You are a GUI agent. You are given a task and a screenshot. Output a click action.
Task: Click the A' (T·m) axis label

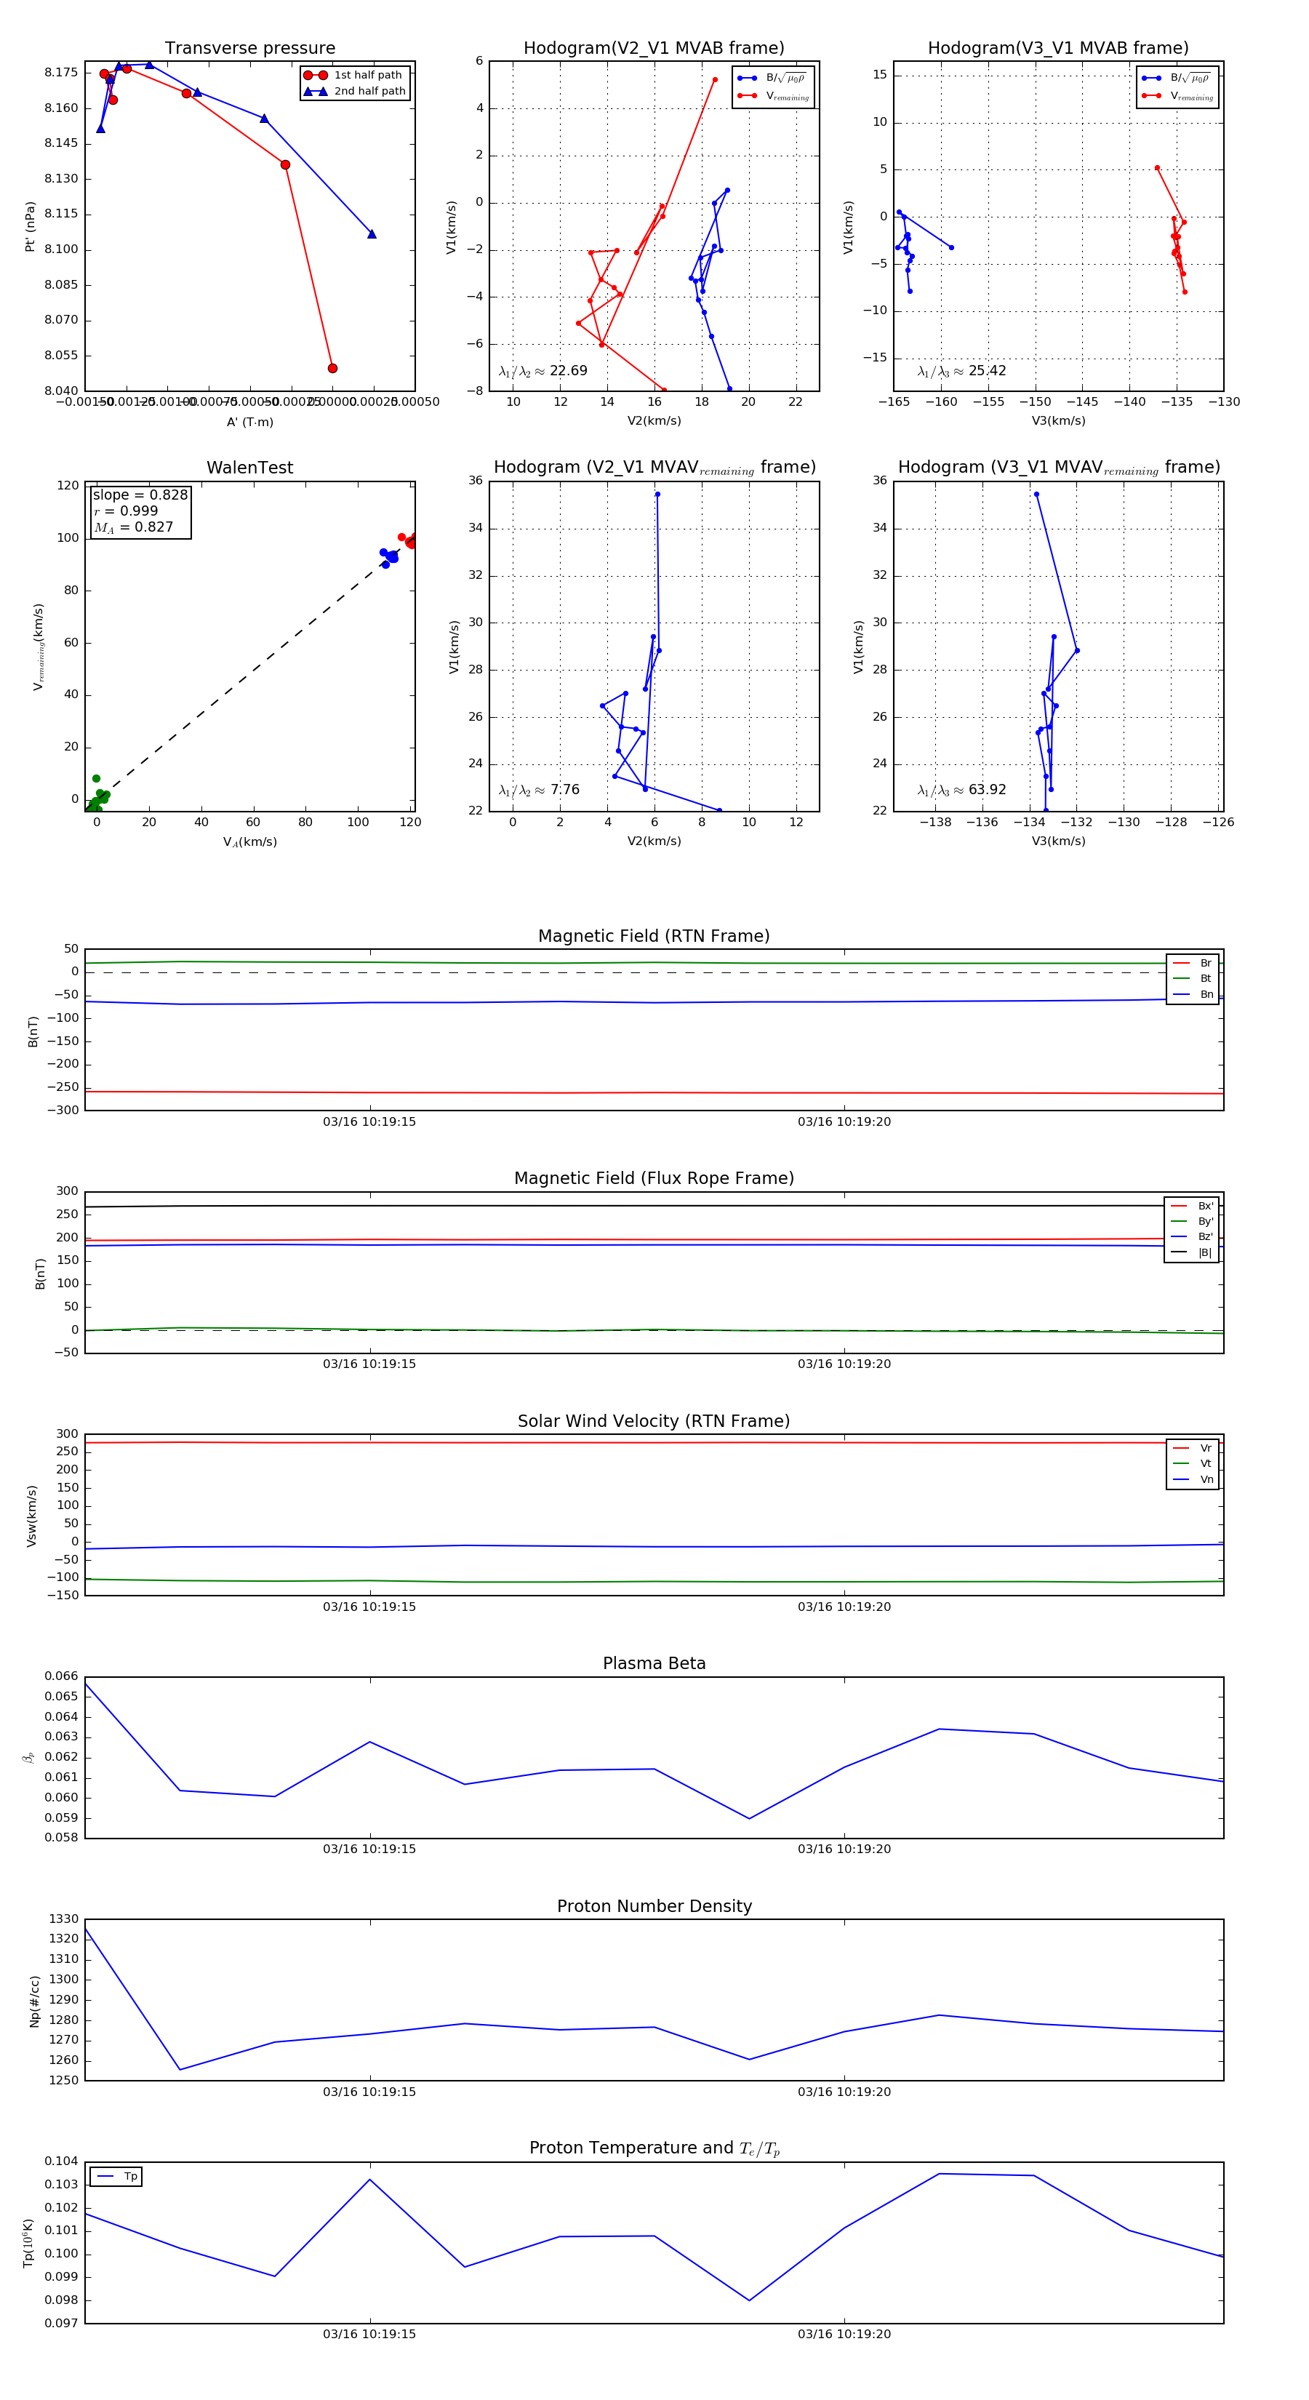pos(249,422)
